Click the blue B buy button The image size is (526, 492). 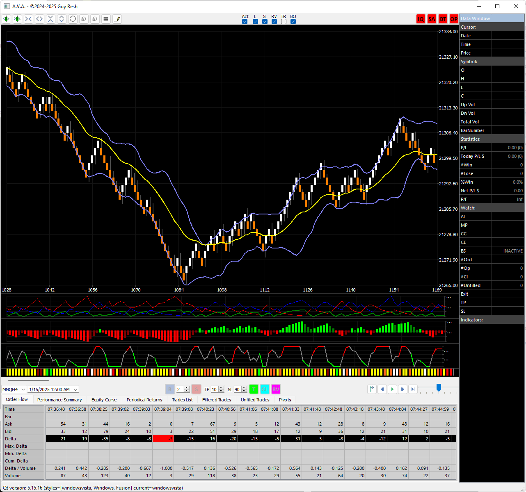point(170,389)
